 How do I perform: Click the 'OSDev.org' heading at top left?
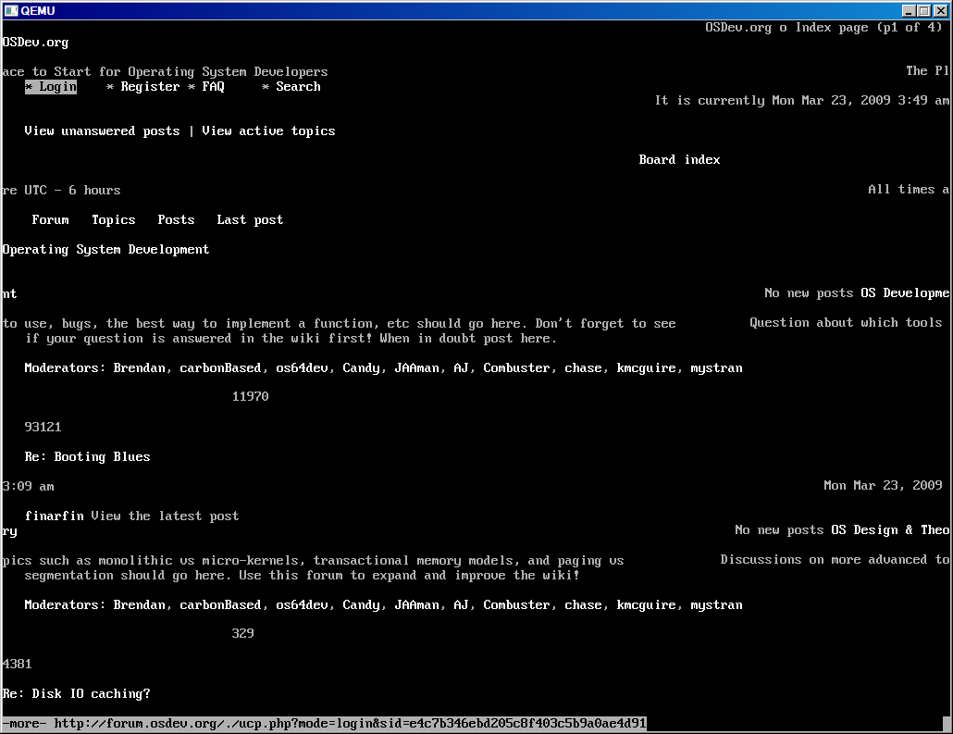[35, 42]
